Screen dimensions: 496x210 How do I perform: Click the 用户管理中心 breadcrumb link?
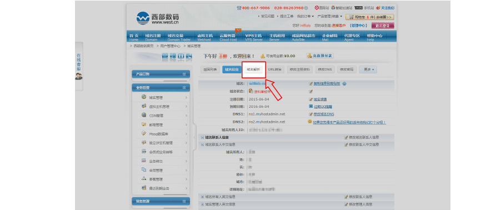(x=171, y=46)
